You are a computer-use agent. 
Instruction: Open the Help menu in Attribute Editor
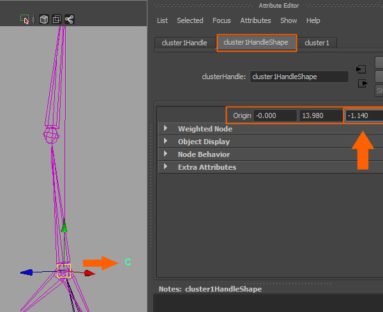(x=313, y=20)
